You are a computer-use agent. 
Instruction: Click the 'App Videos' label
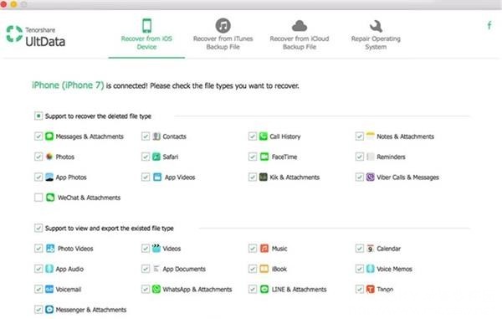click(180, 178)
